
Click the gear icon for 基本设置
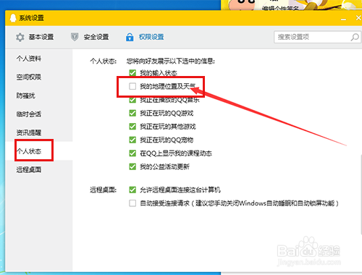click(20, 37)
